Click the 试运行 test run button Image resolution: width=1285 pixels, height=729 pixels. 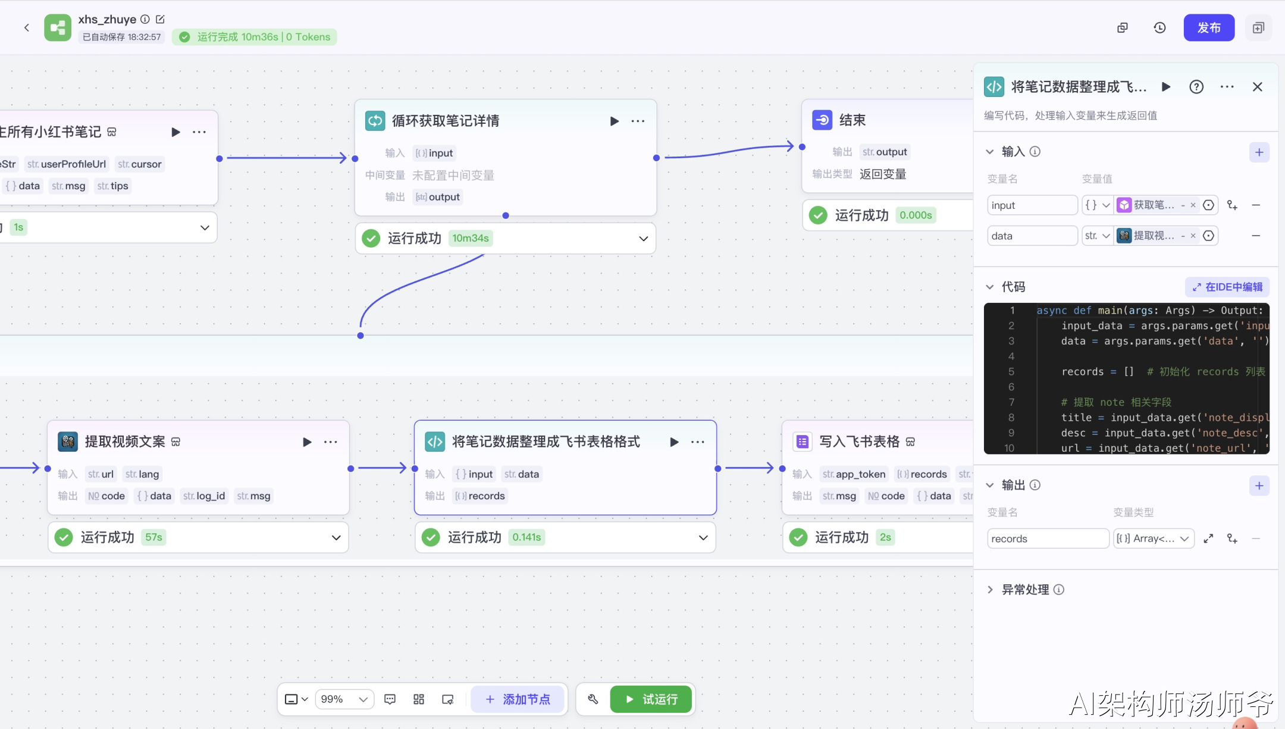click(651, 699)
